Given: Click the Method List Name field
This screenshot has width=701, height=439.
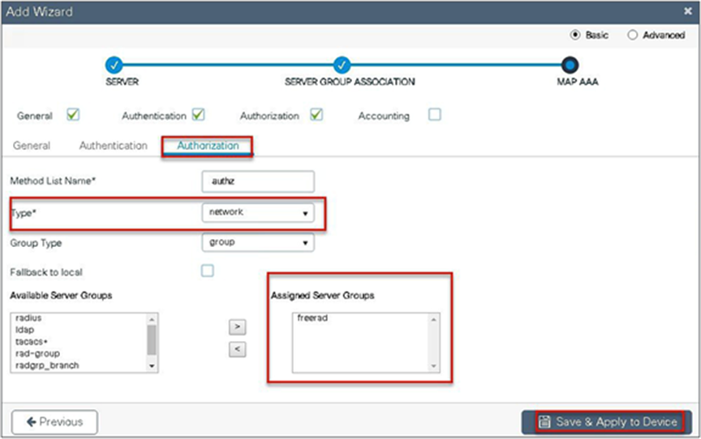Looking at the screenshot, I should pos(258,181).
